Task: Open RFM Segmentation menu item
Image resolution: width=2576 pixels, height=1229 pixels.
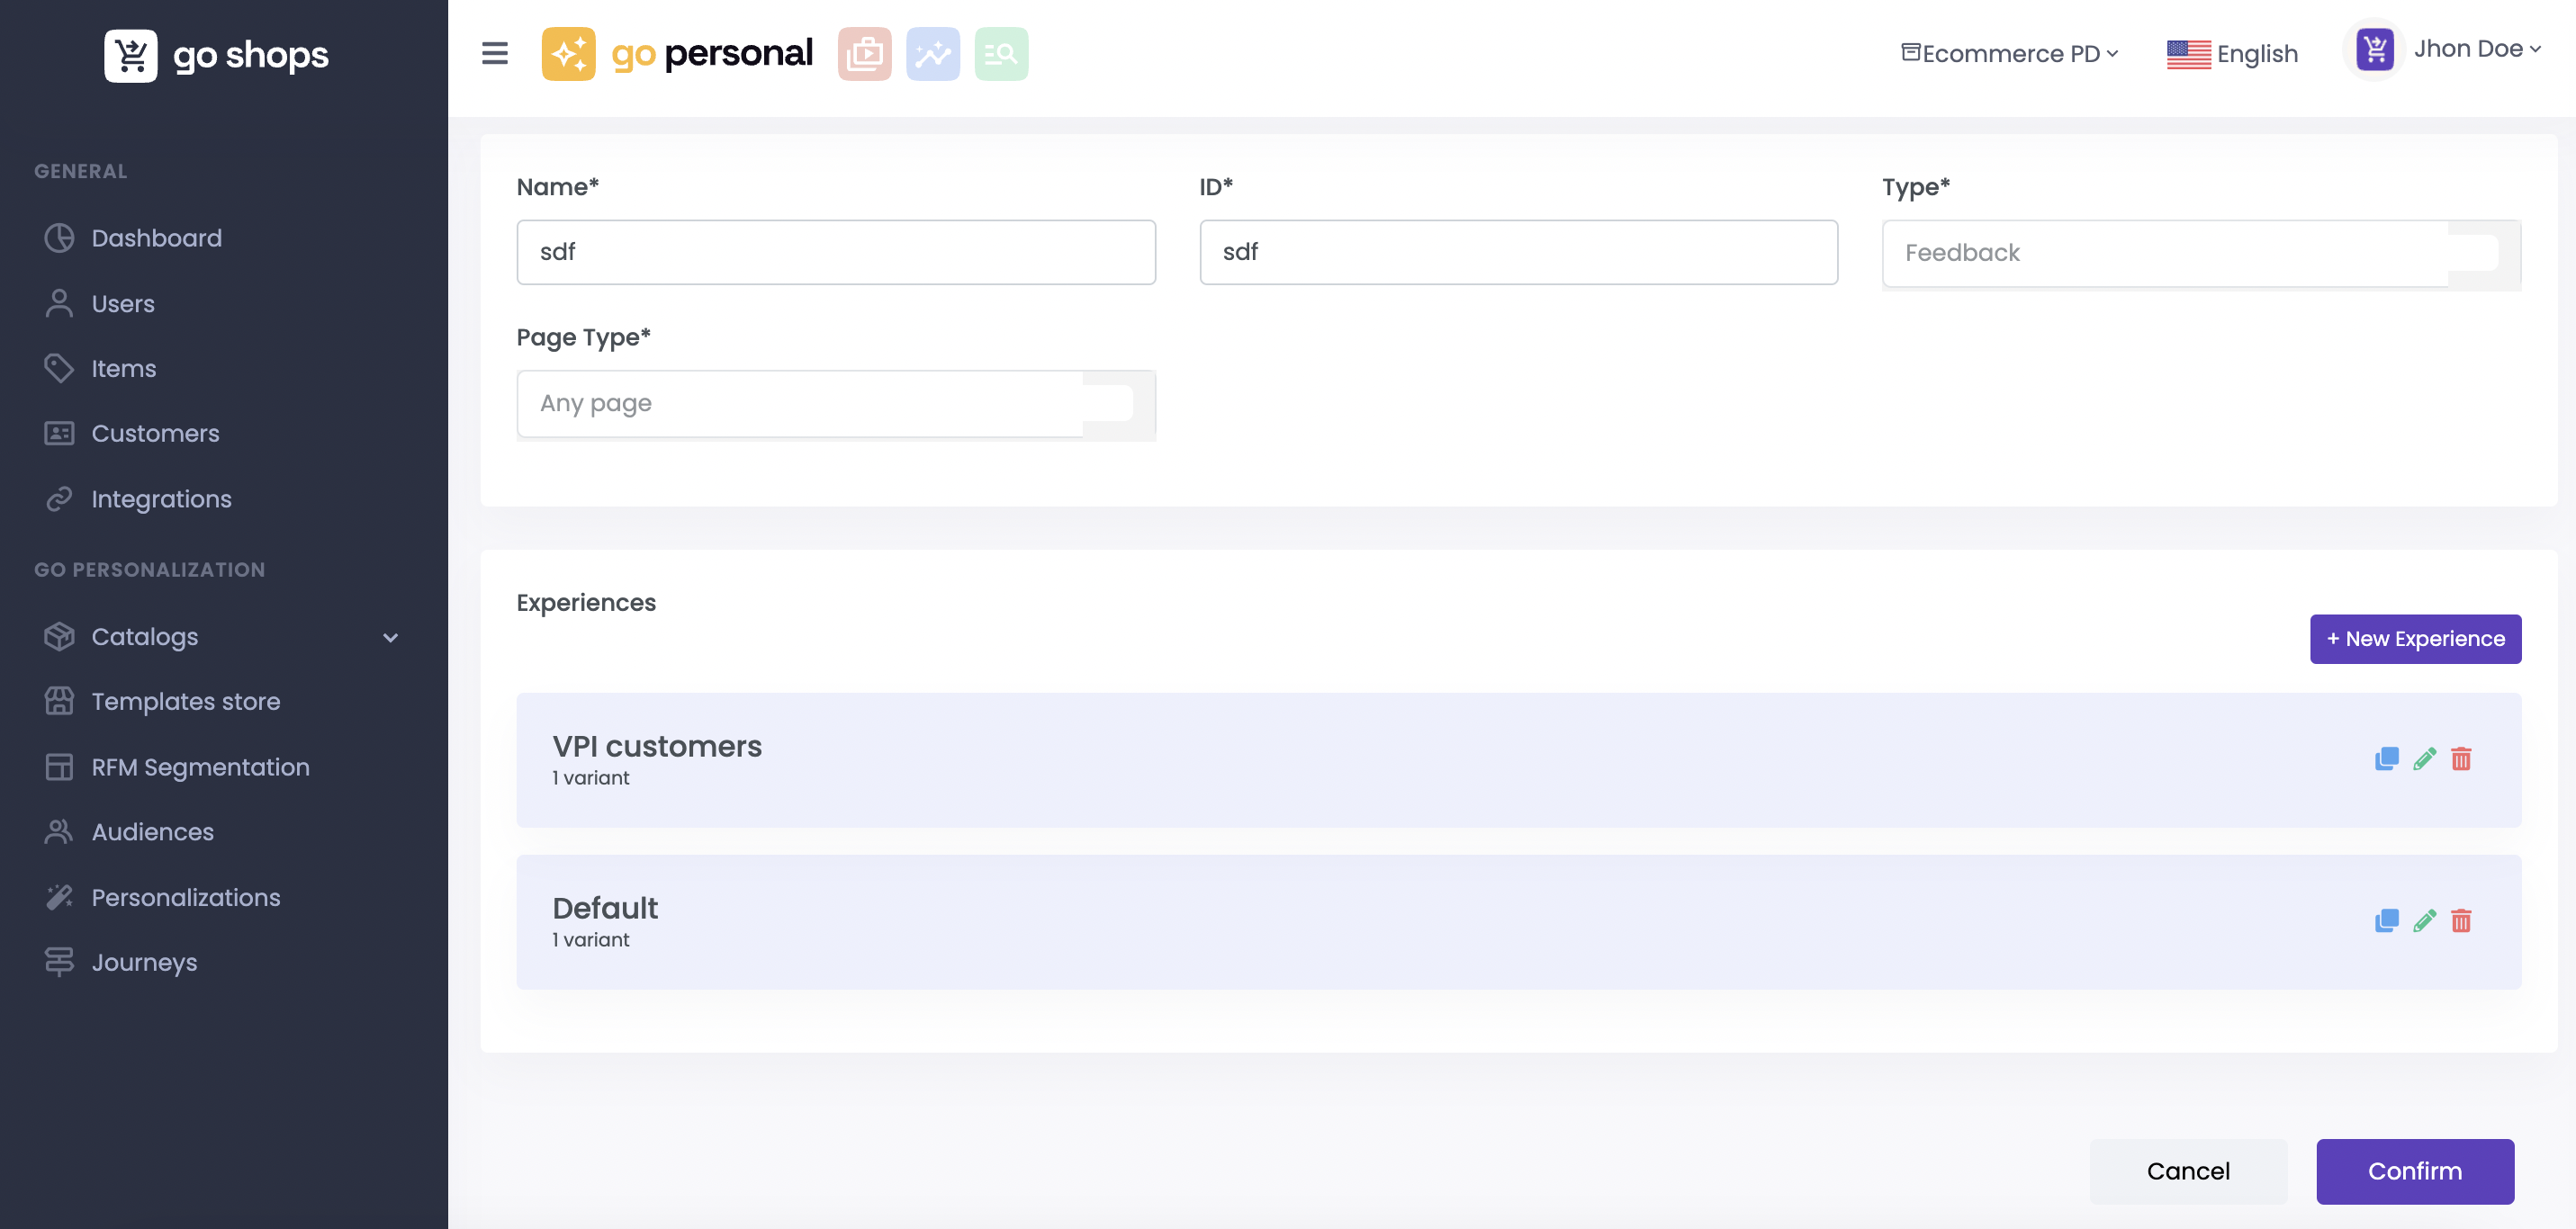Action: pyautogui.click(x=200, y=767)
